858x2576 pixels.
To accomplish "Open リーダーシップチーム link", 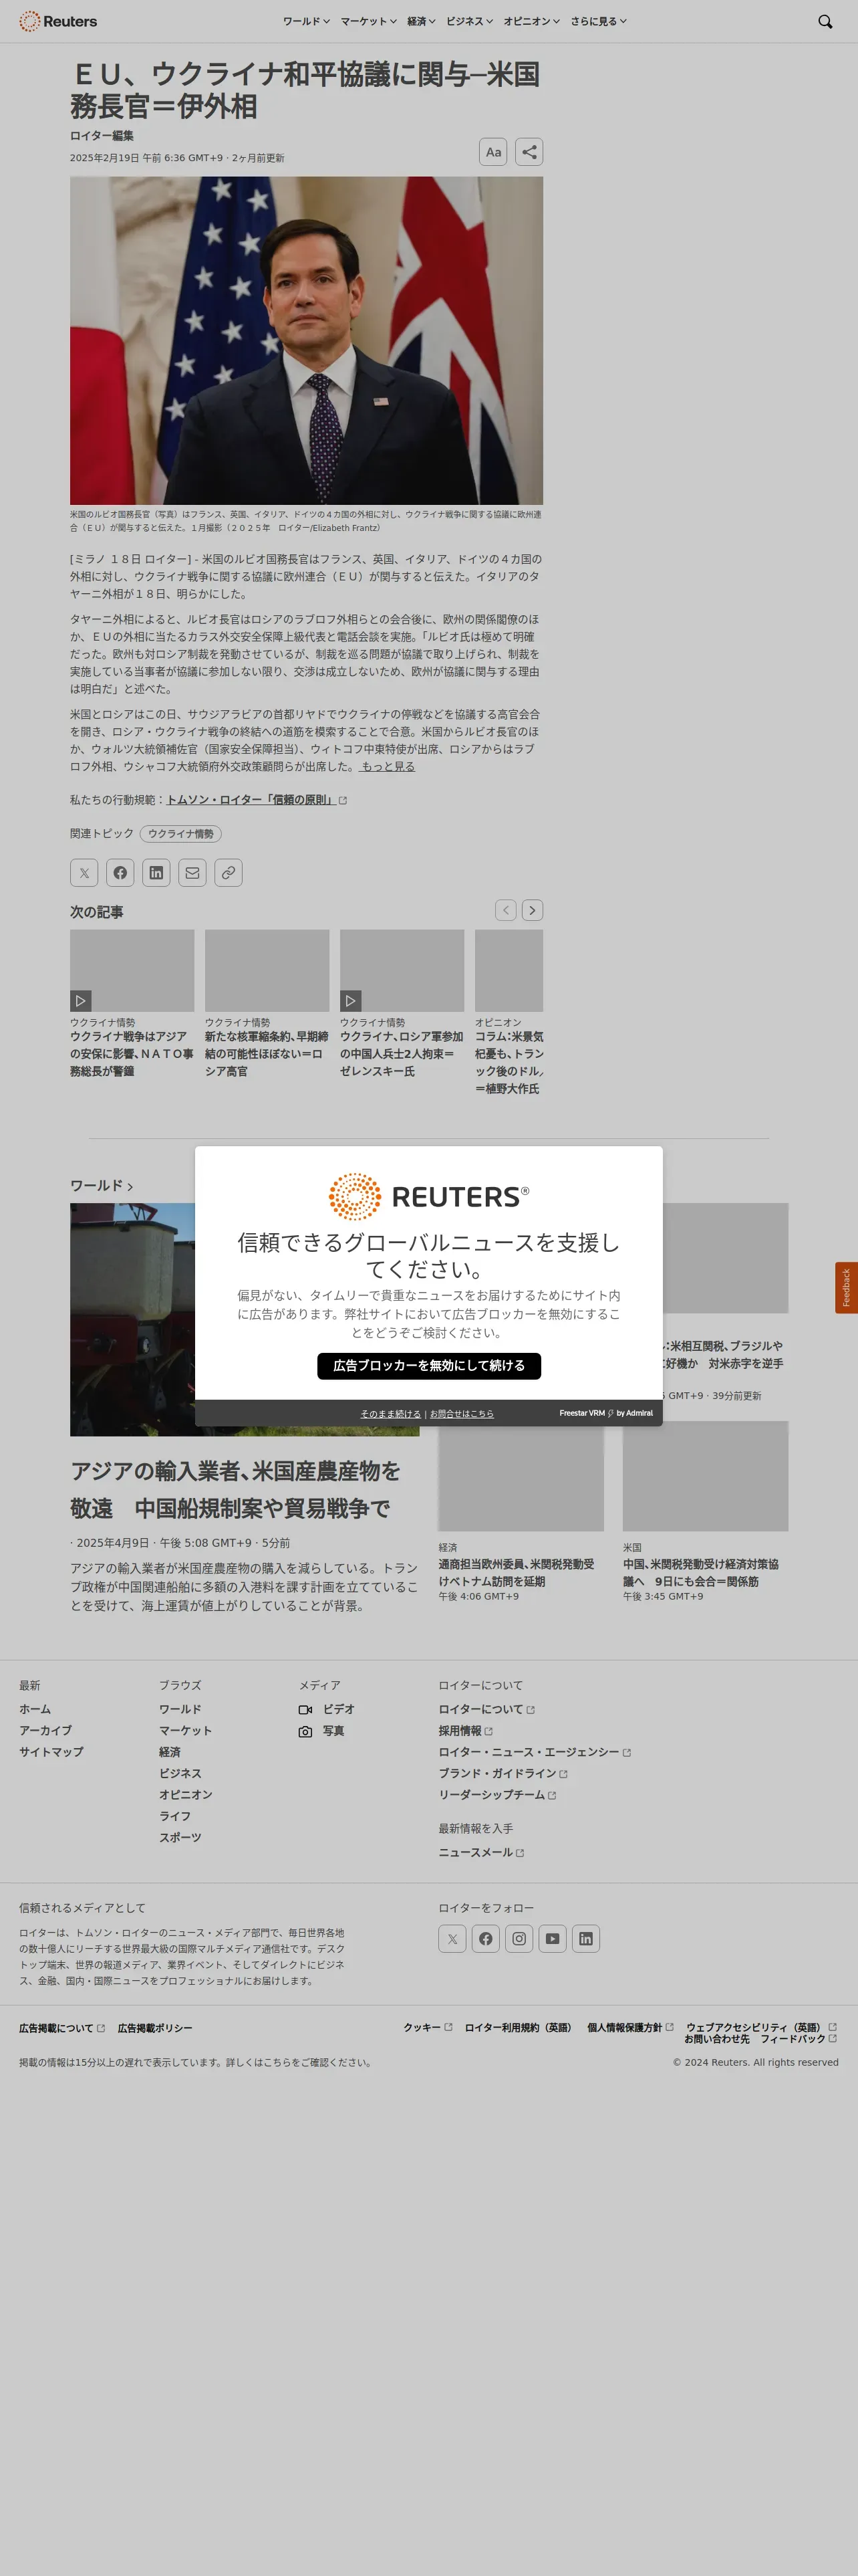I will pyautogui.click(x=497, y=1796).
